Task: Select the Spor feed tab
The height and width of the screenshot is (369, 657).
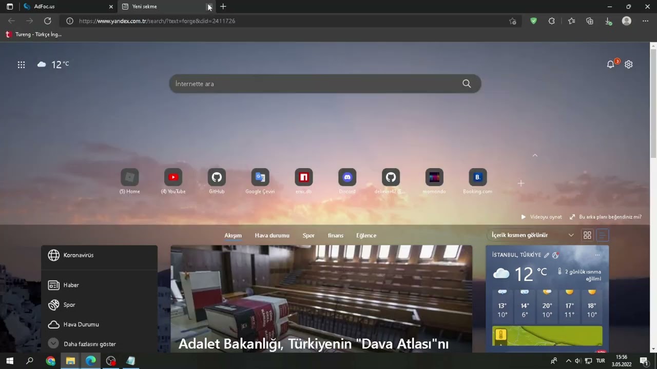Action: click(308, 236)
